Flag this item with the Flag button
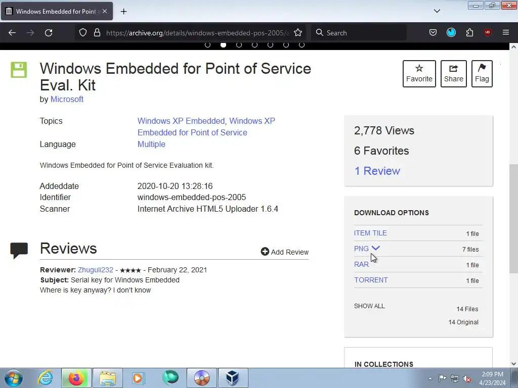518x388 pixels. [x=482, y=74]
